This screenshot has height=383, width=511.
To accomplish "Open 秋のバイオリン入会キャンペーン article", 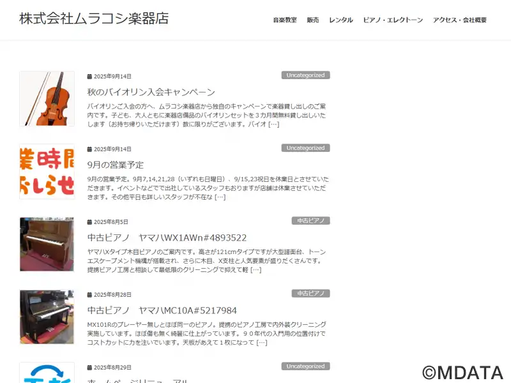I will coord(151,92).
